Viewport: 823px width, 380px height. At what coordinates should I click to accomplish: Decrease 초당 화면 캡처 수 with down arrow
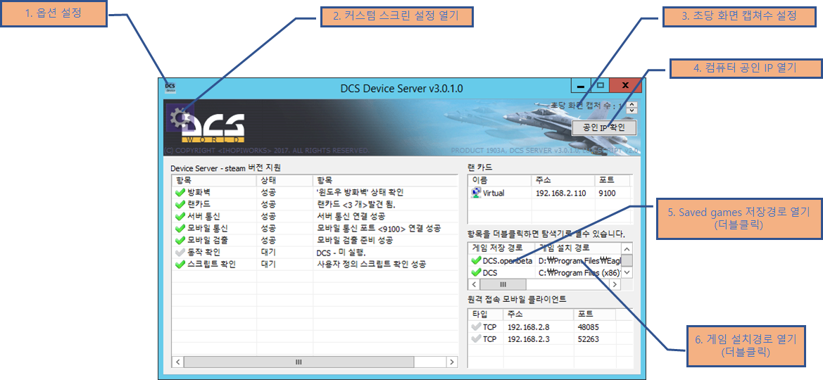point(632,110)
